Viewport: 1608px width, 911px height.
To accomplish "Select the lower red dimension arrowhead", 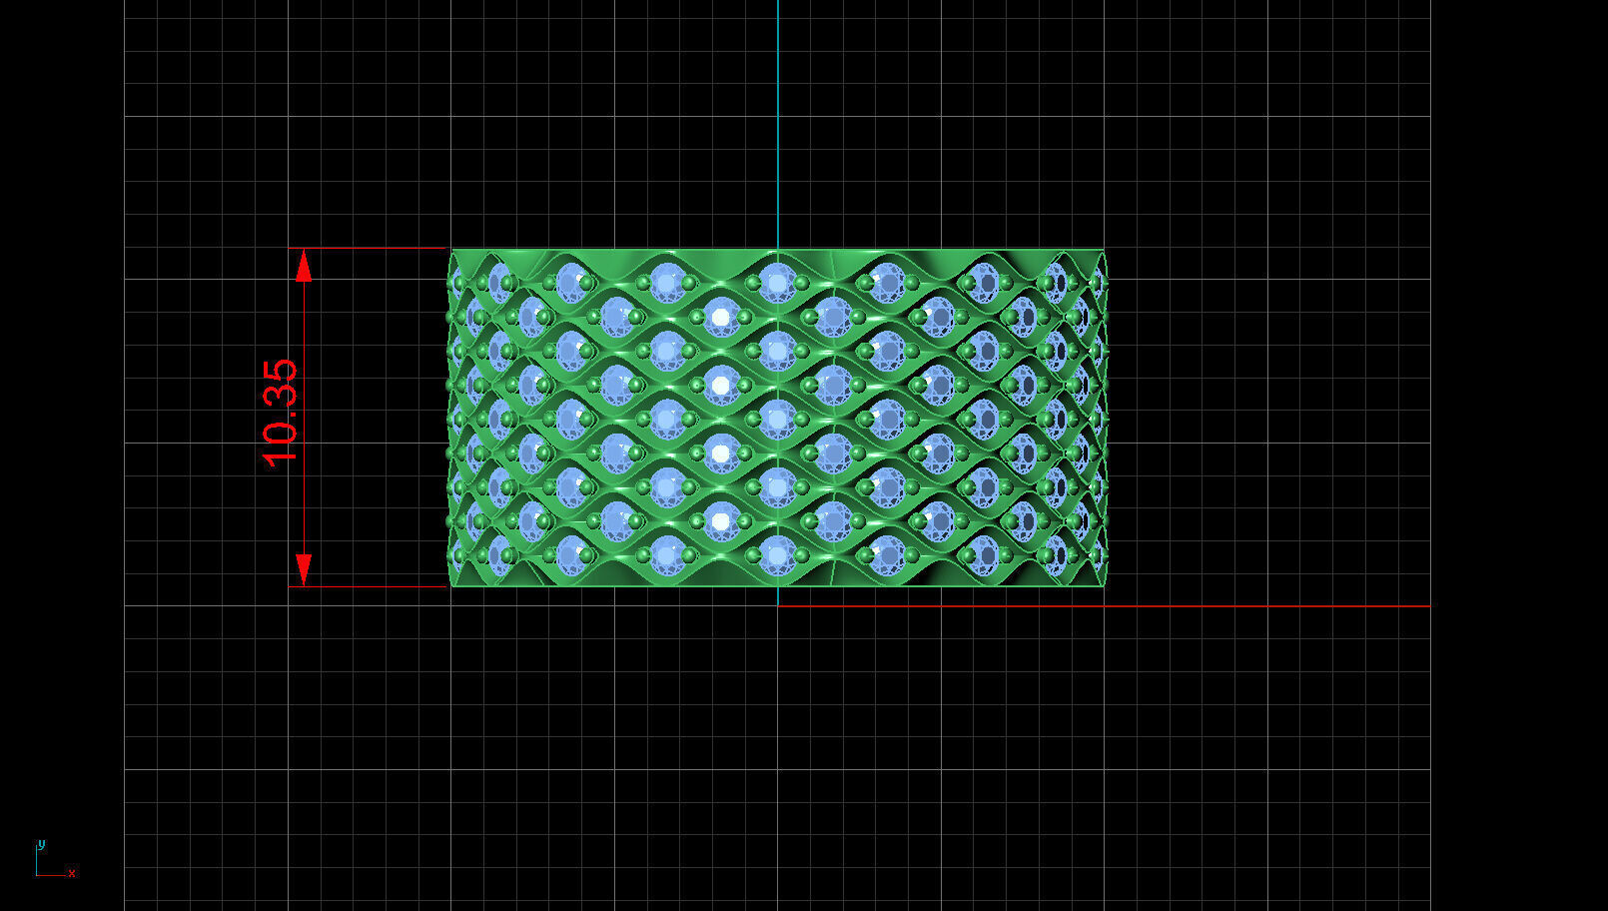I will [304, 570].
